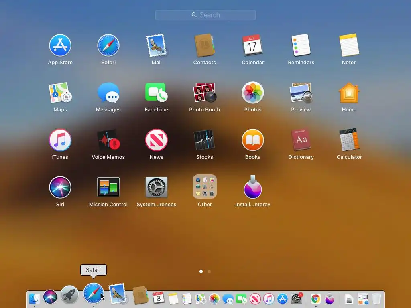This screenshot has width=411, height=308.
Task: Click iTunes icon in the Dock
Action: [269, 298]
